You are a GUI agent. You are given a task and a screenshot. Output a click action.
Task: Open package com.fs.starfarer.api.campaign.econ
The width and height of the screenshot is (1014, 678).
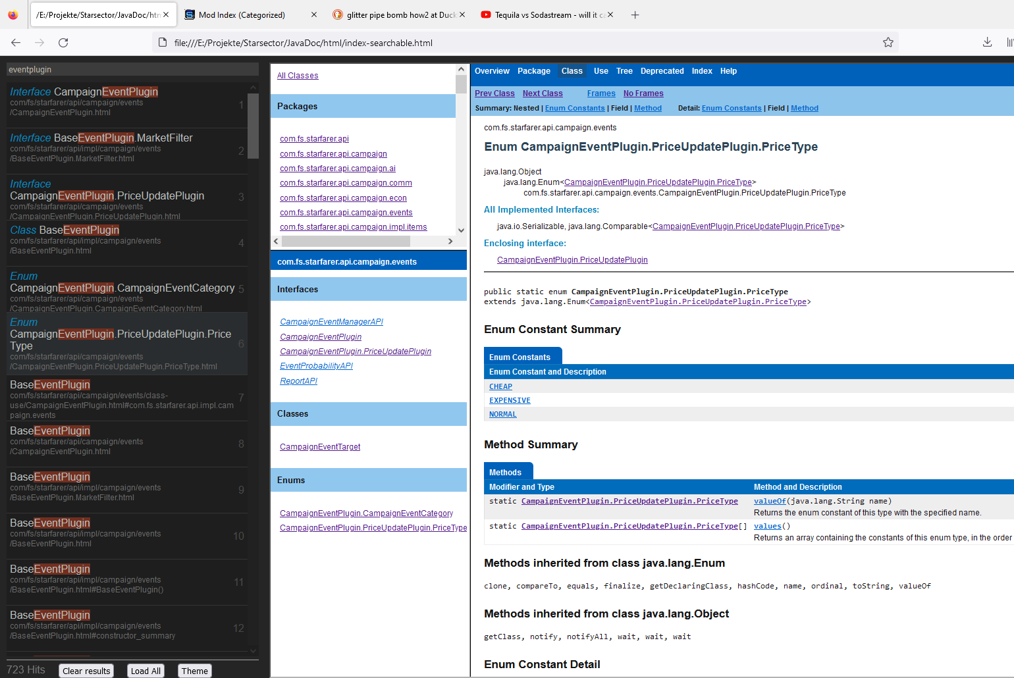tap(343, 198)
